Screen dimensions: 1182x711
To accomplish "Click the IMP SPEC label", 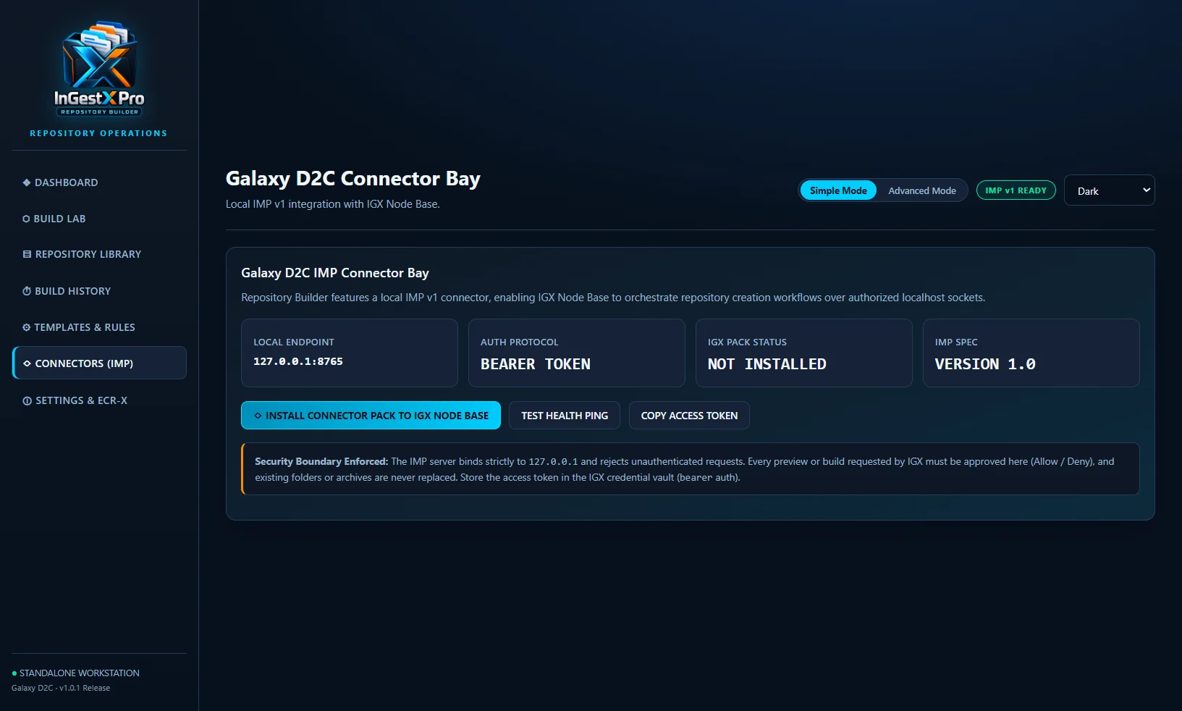I will click(x=956, y=342).
